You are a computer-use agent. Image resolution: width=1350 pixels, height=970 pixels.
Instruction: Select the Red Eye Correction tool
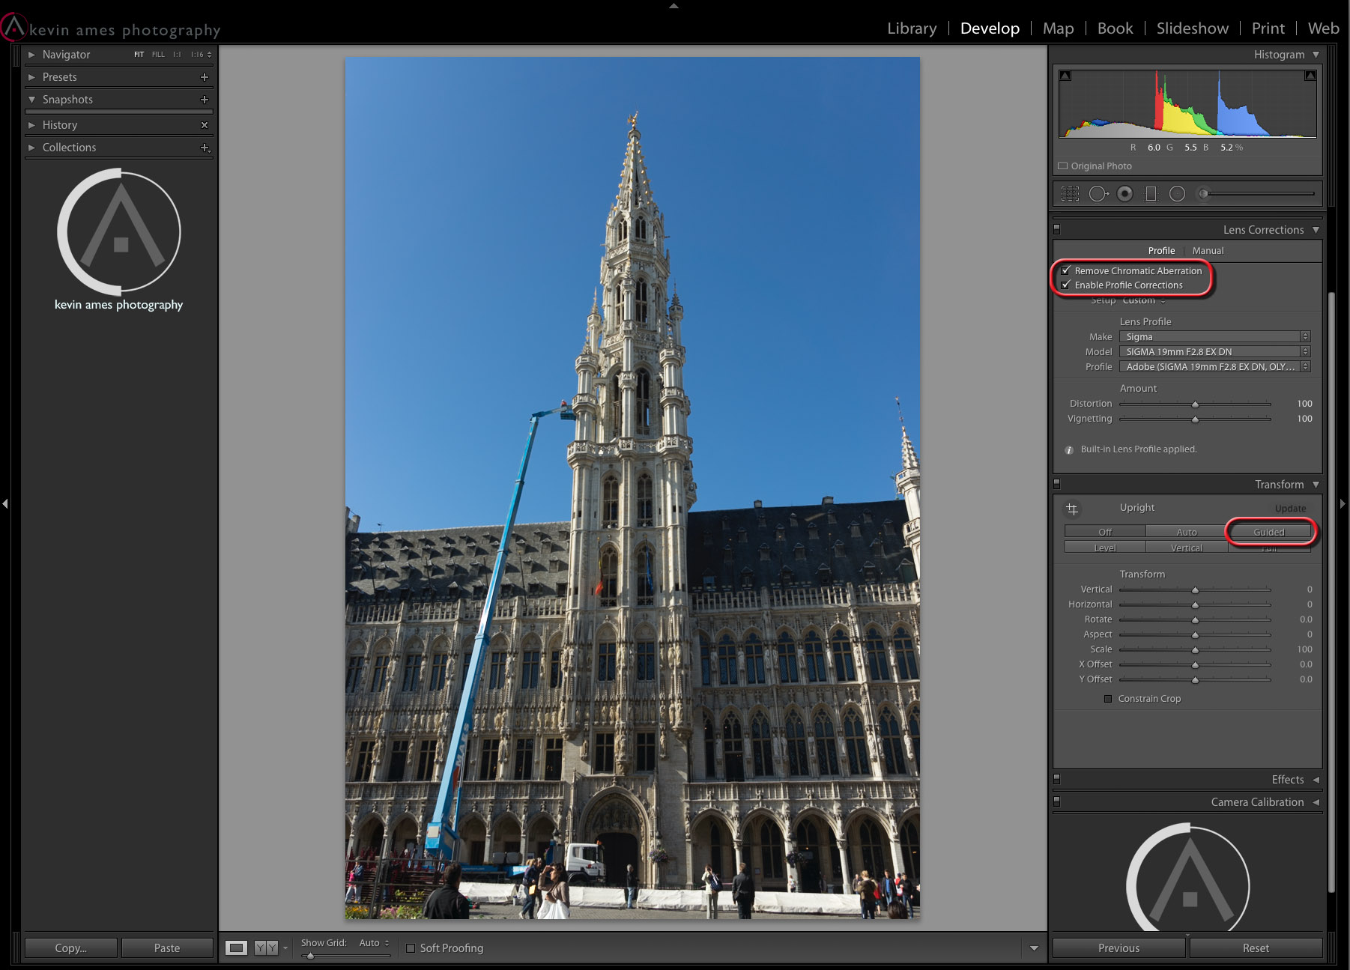1125,194
